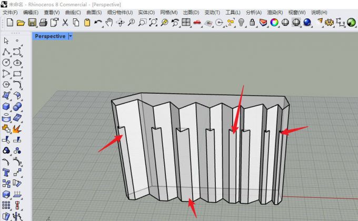358x221 pixels.
Task: Click the Cut scissors icon
Action: click(x=65, y=23)
